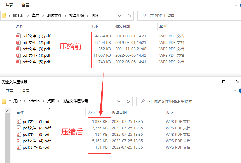
Task: Select pdf文件- (3).pdf in PDF window
Action: coord(36,49)
